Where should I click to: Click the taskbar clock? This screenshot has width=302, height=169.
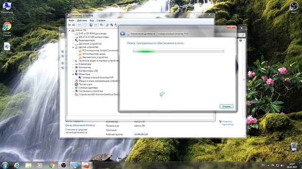pyautogui.click(x=292, y=165)
